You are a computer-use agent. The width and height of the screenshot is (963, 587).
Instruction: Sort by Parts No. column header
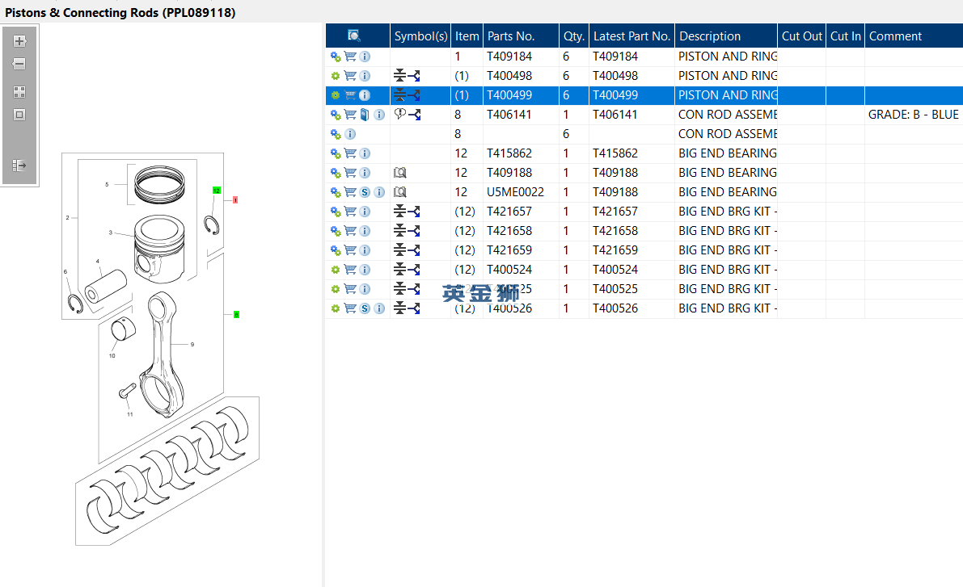[x=521, y=36]
